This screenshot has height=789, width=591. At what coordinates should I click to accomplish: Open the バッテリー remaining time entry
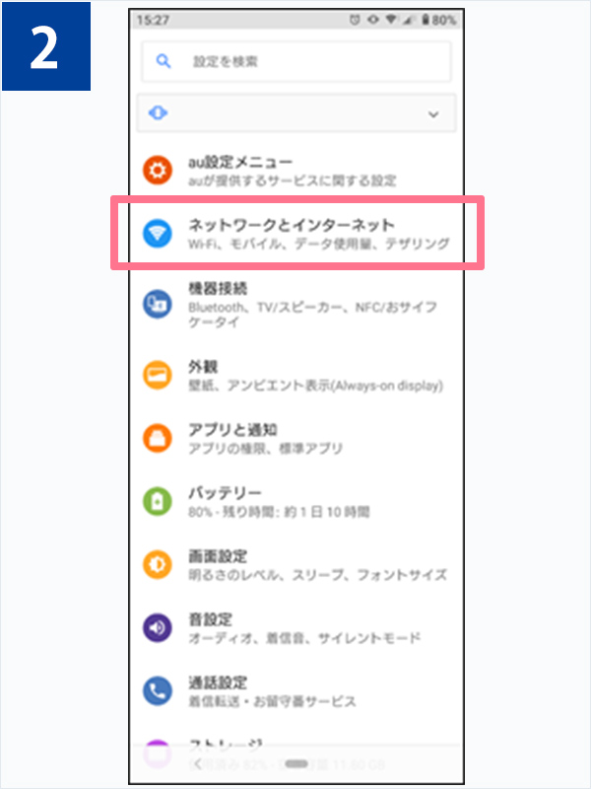point(296,502)
